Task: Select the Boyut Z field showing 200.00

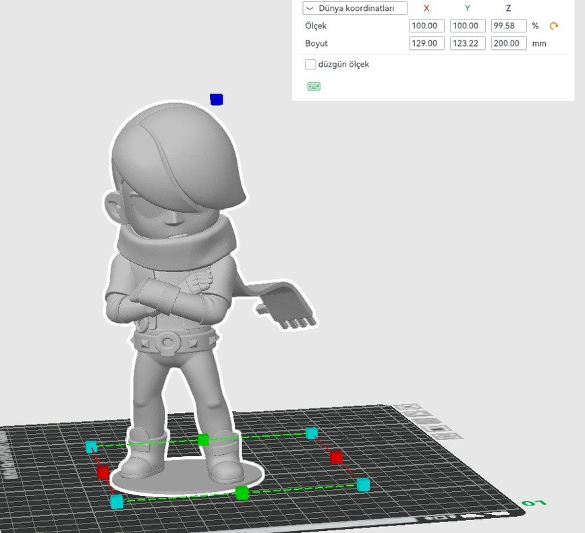Action: coord(508,43)
